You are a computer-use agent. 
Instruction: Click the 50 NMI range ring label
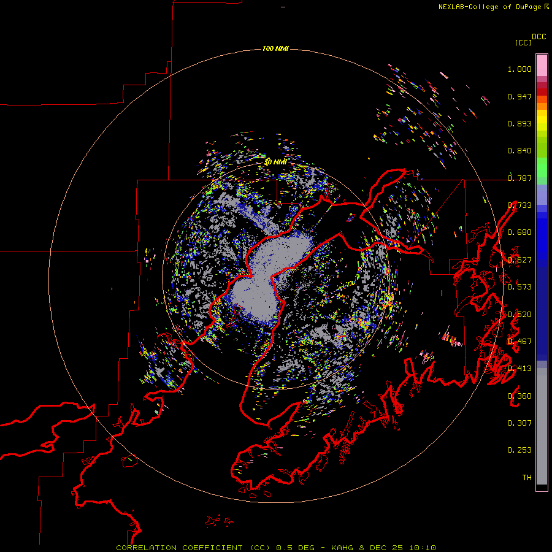(x=275, y=162)
